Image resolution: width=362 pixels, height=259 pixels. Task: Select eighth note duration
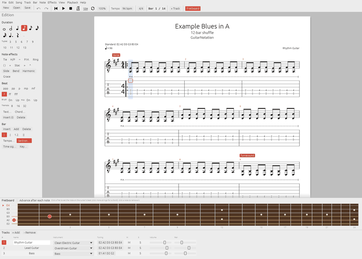pos(24,28)
